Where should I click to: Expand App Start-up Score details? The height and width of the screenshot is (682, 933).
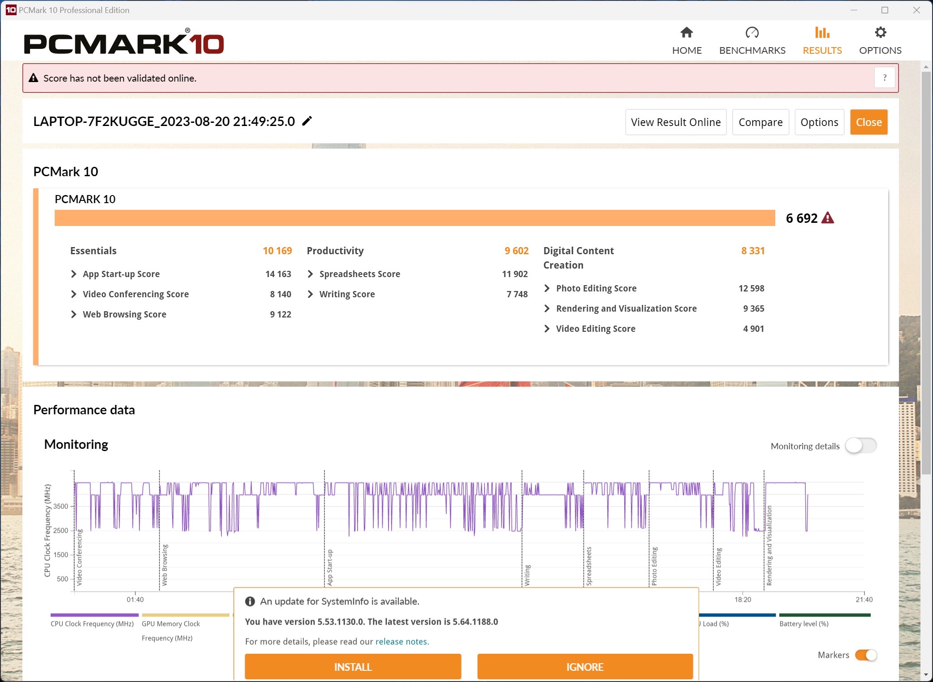73,274
